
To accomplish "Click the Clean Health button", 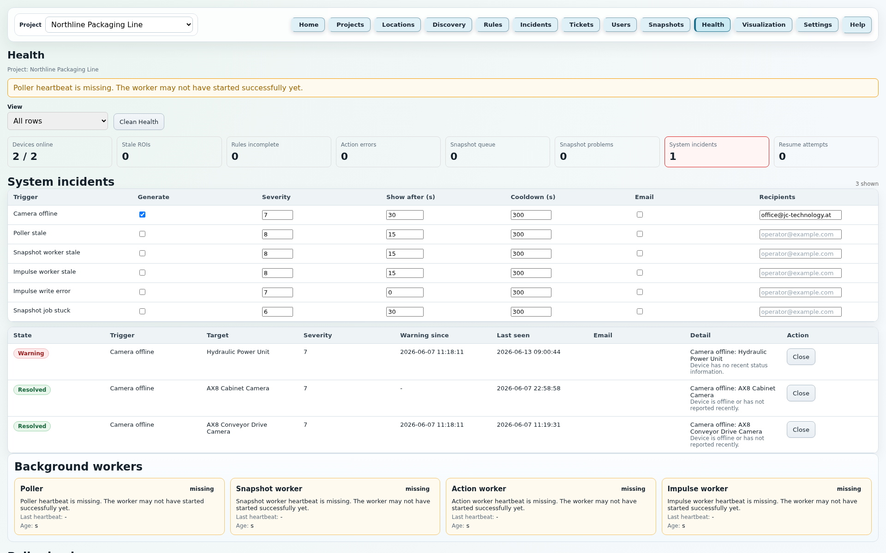I will coord(139,122).
